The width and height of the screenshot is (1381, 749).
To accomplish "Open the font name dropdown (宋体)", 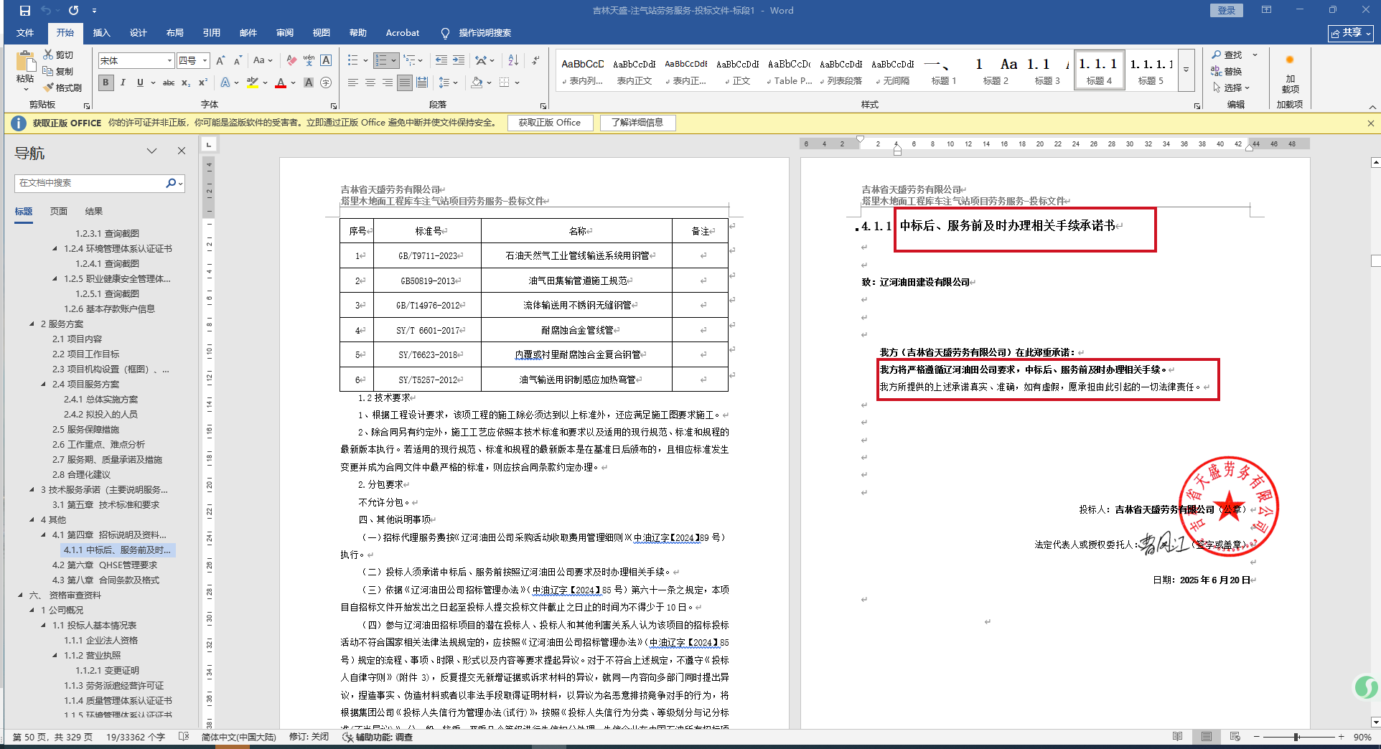I will [x=169, y=61].
